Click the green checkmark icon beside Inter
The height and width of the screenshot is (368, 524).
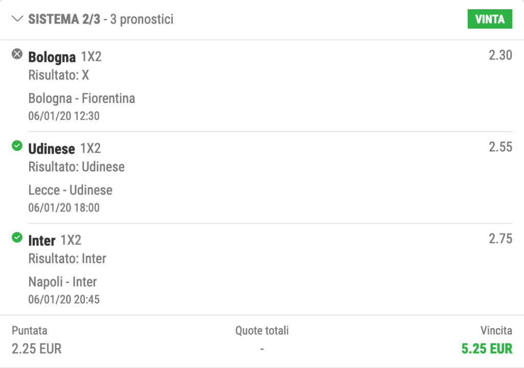coord(17,237)
